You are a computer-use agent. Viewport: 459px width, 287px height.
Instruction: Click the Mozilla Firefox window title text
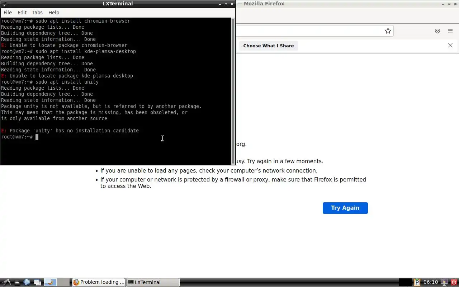(264, 4)
